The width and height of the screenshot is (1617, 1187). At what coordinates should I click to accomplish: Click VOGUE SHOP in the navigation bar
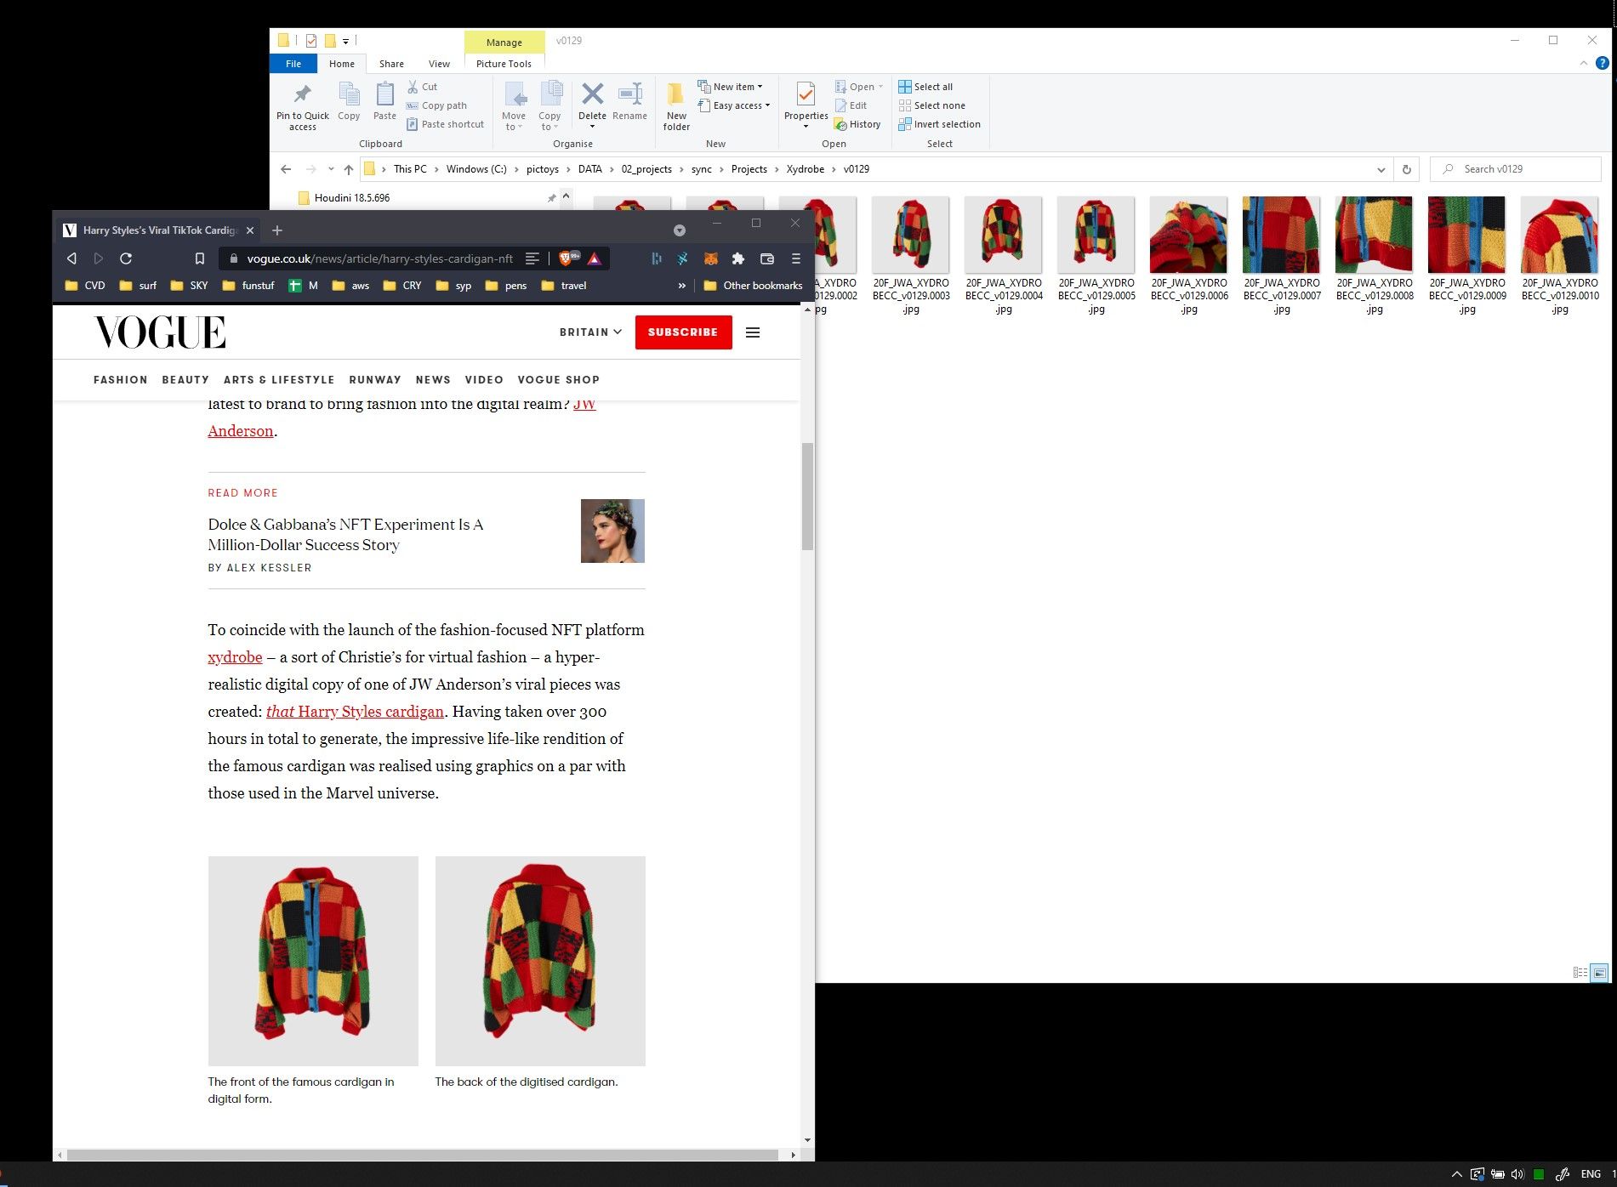pos(559,380)
